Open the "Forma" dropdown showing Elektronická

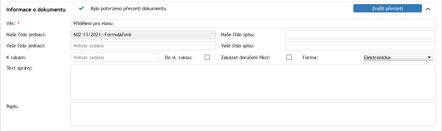tap(398, 57)
